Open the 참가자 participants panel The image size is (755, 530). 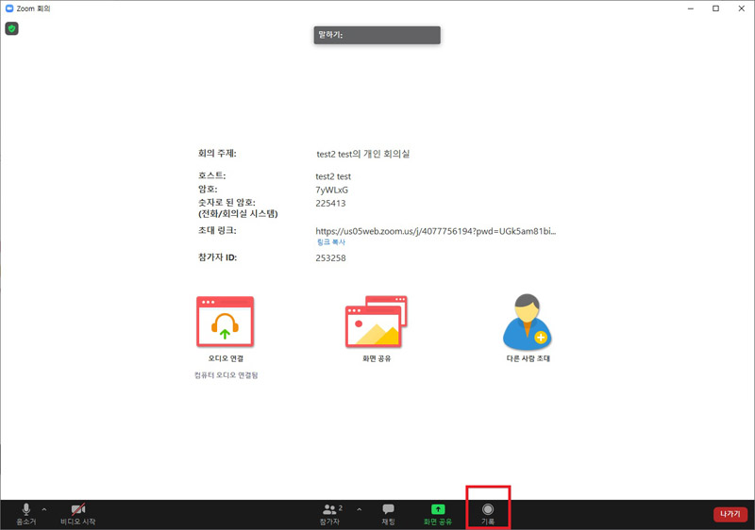point(329,514)
